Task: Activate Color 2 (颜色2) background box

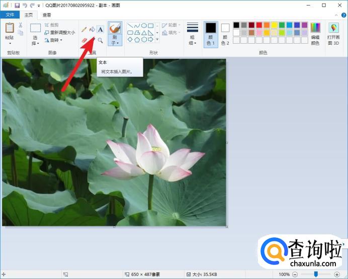Action: coord(225,34)
